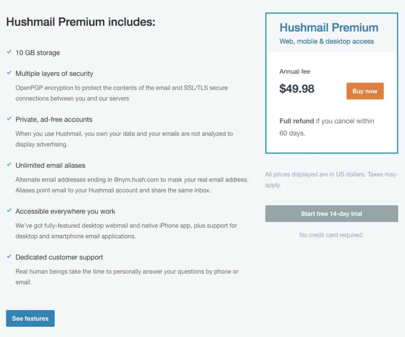
Task: Click the Unlimited email aliases feature title
Action: 50,165
